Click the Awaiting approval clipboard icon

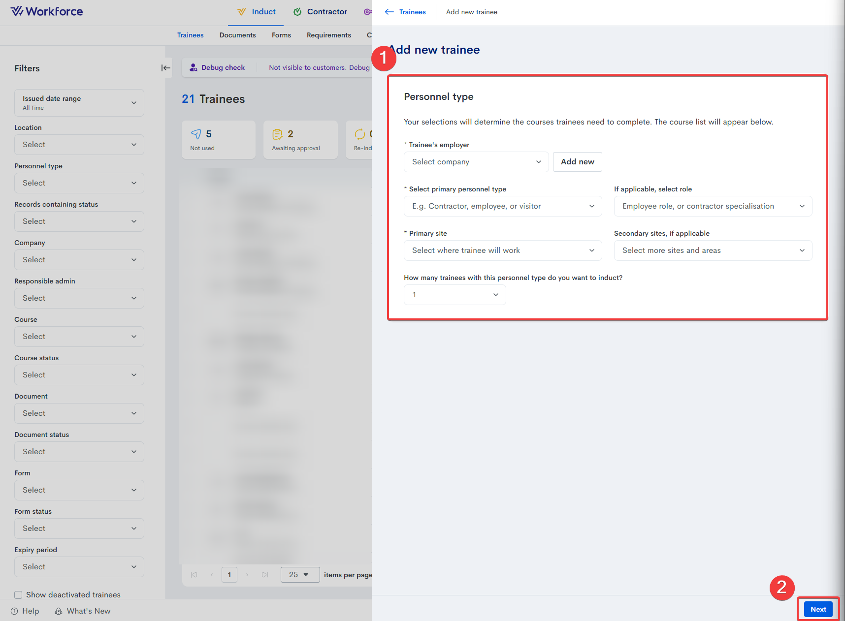click(x=277, y=134)
